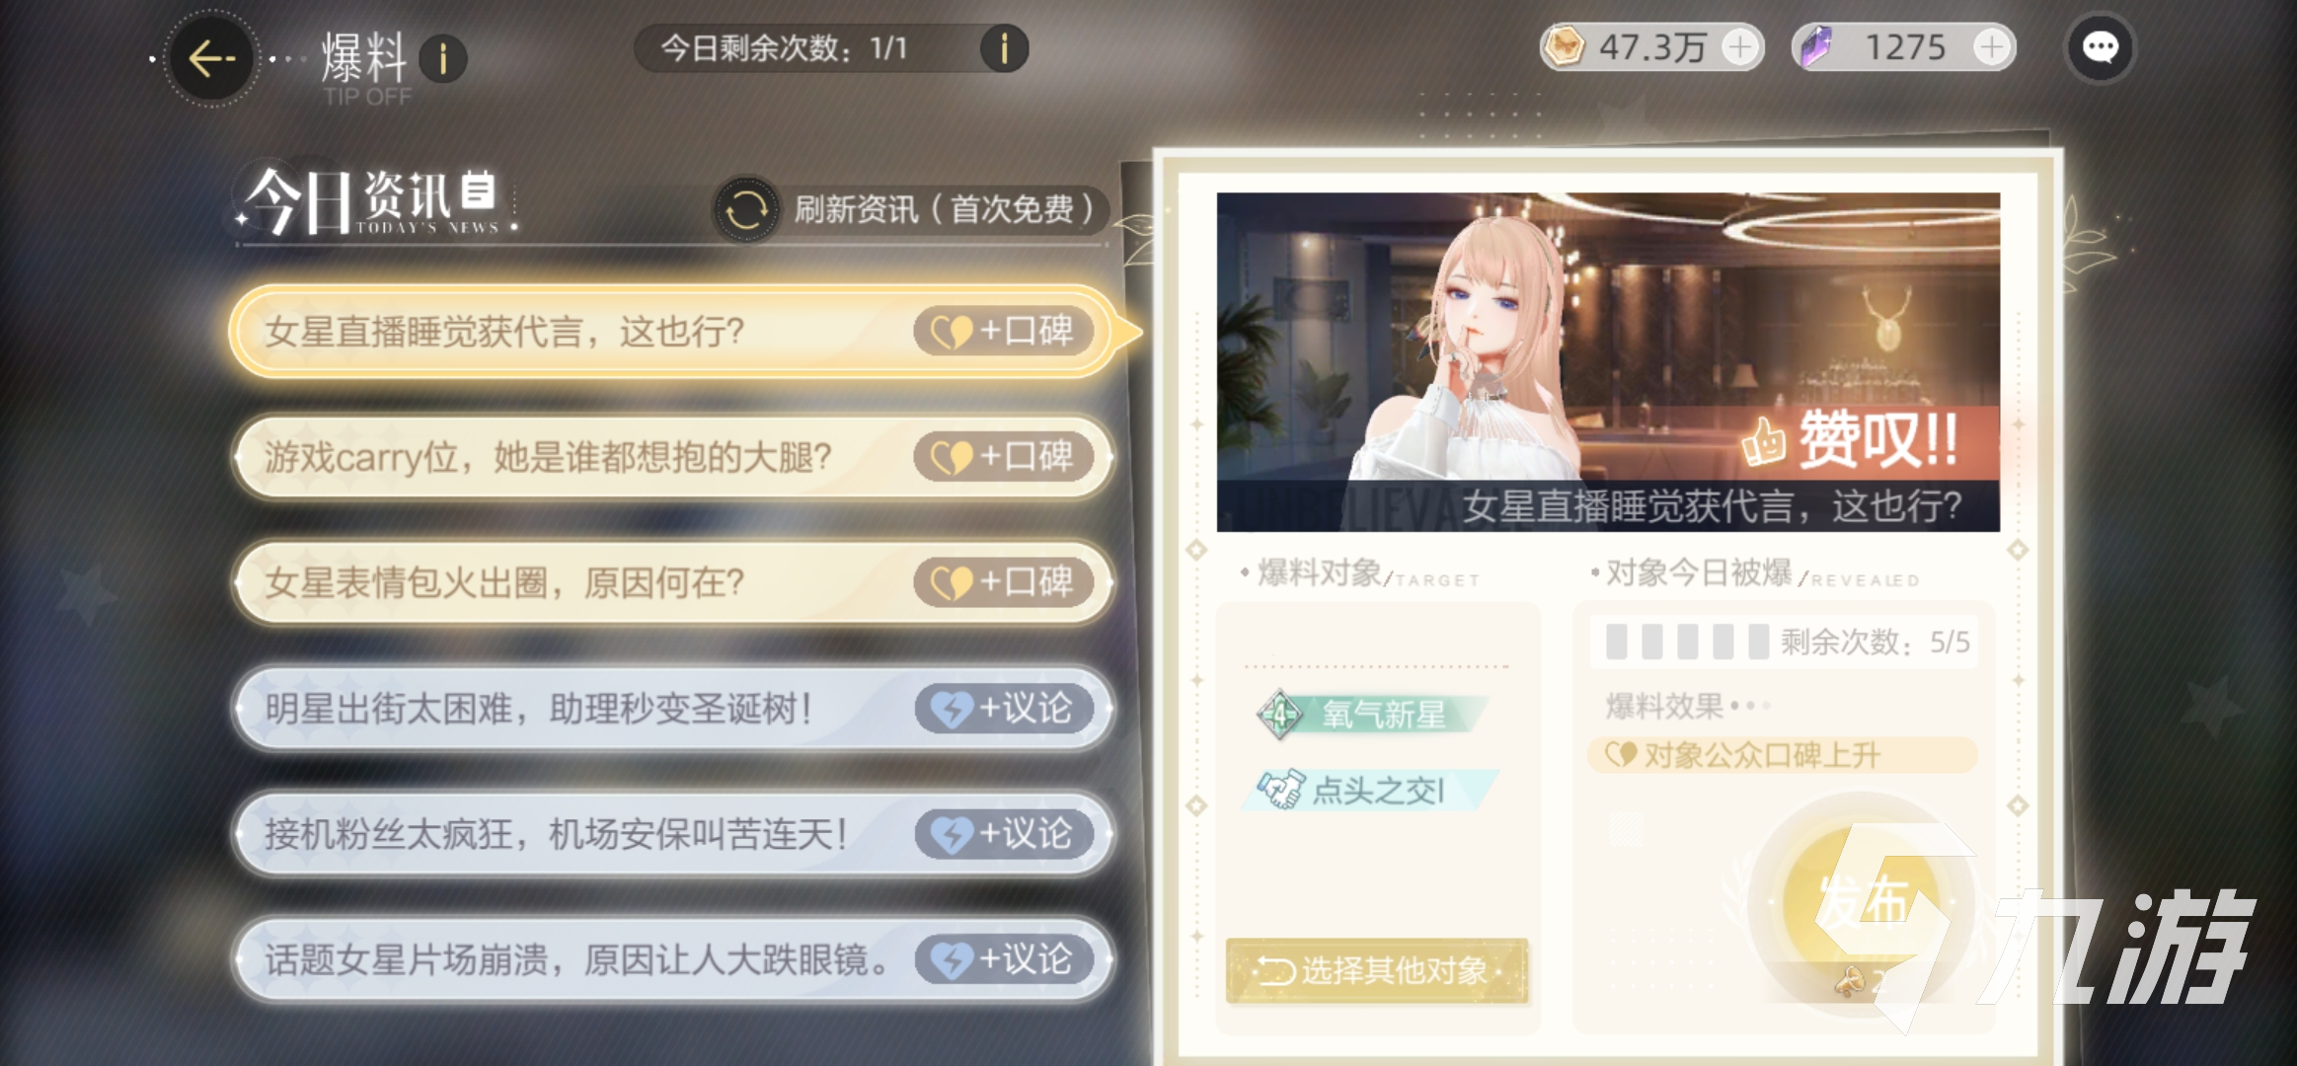Choose news 明星出街太困难，助理秒变圣诞树!
The image size is (2297, 1066).
tap(674, 709)
